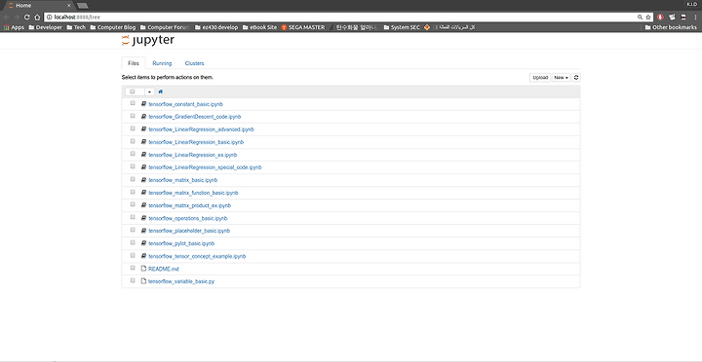Image resolution: width=702 pixels, height=362 pixels.
Task: Go to the browser home page icon
Action: click(37, 17)
